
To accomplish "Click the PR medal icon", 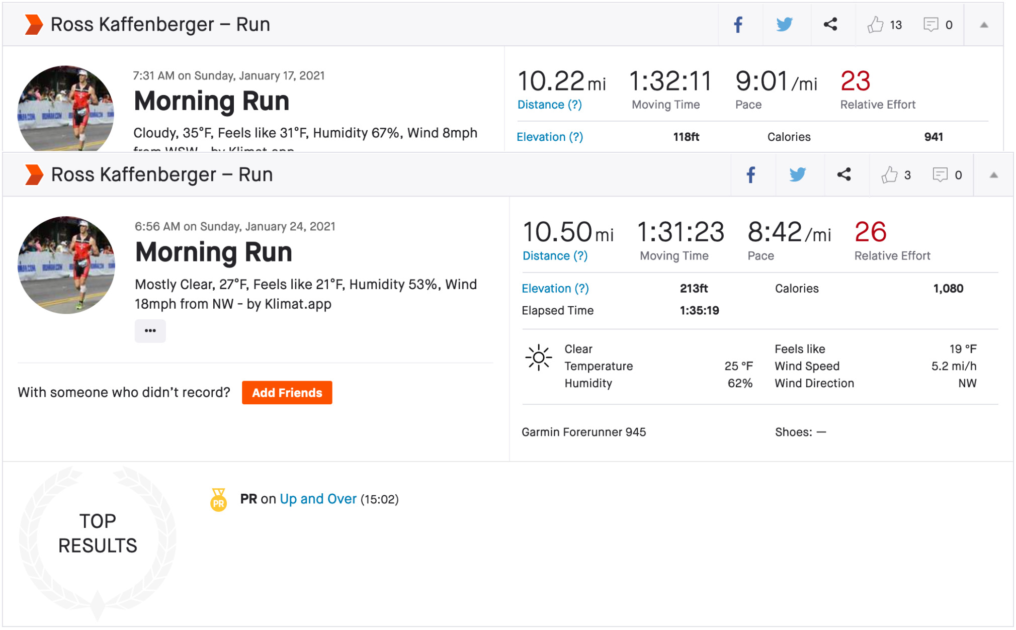I will [218, 500].
